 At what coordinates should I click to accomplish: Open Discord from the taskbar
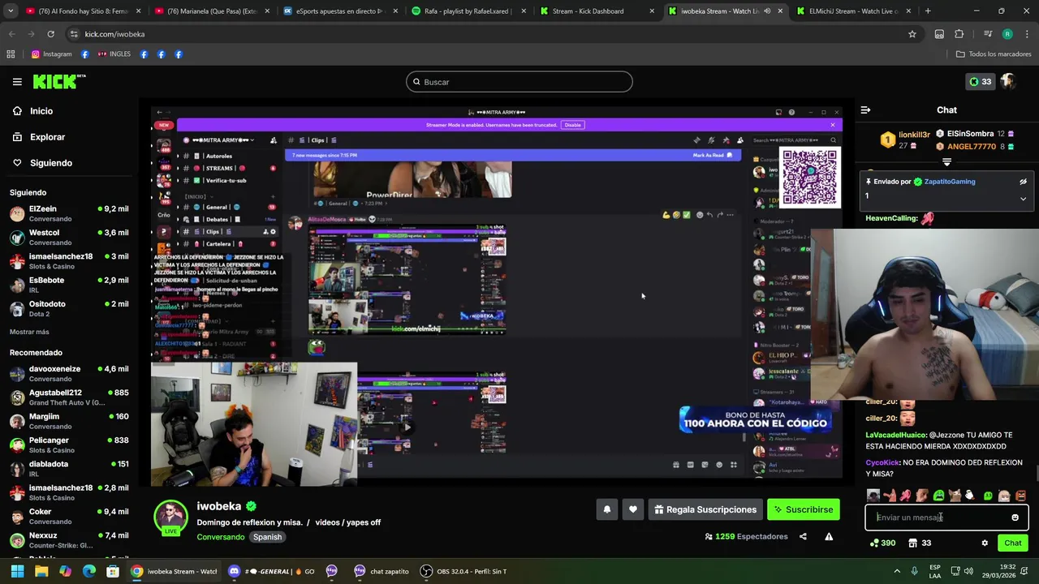coord(272,571)
